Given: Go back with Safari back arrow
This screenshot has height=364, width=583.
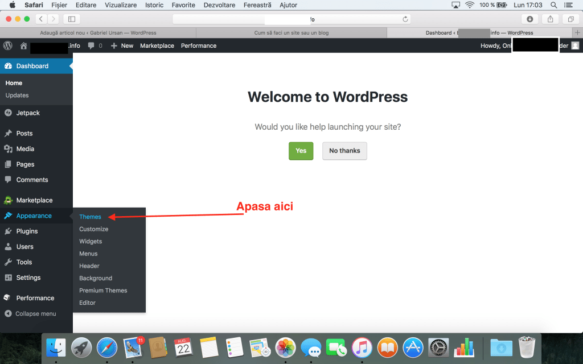Looking at the screenshot, I should click(x=41, y=19).
